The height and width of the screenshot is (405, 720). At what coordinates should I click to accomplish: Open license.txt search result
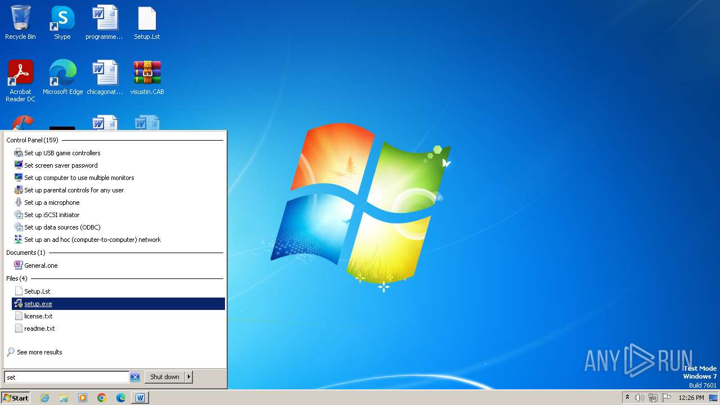[x=118, y=316]
